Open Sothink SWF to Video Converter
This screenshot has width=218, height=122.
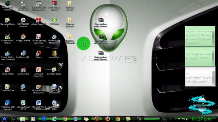click(x=7, y=56)
